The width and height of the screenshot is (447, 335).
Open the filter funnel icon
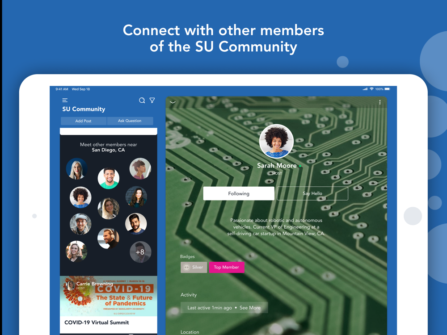tap(152, 100)
